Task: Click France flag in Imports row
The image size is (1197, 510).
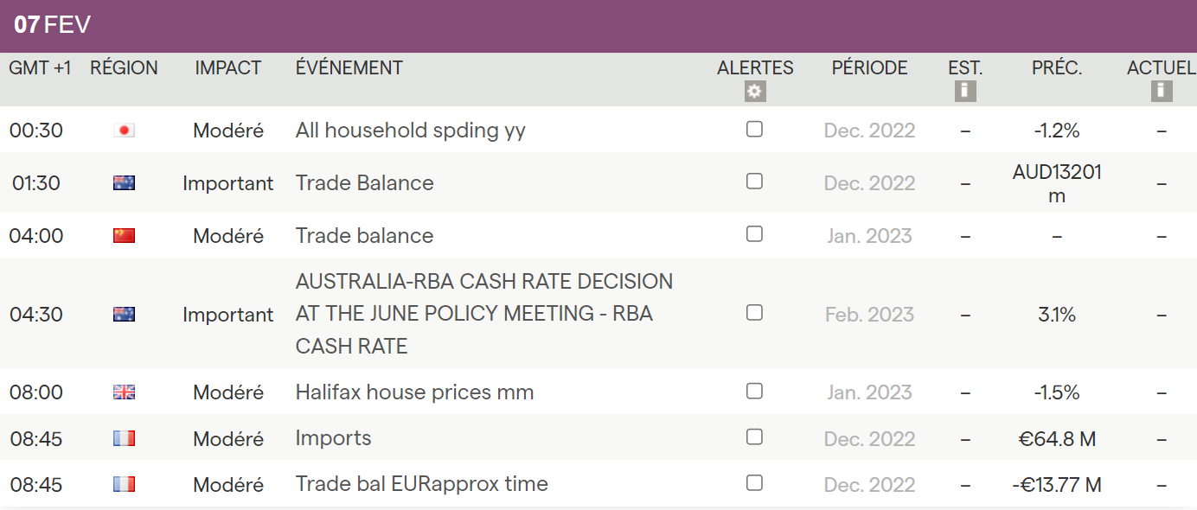Action: click(125, 439)
